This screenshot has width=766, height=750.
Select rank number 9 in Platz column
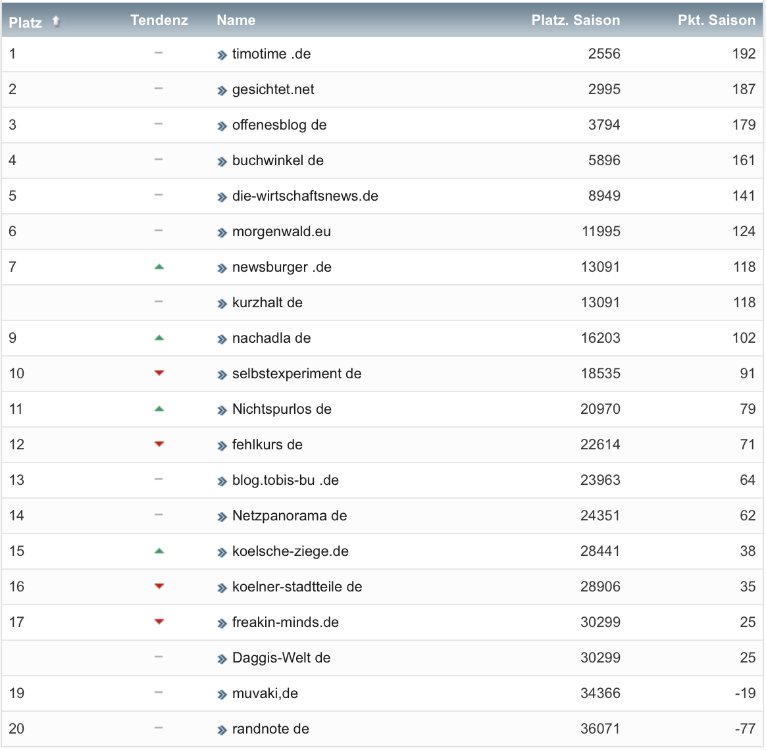[x=13, y=338]
